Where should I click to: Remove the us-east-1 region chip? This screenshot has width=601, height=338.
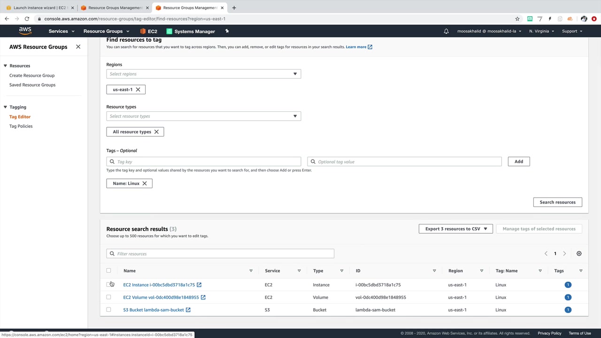pyautogui.click(x=138, y=90)
